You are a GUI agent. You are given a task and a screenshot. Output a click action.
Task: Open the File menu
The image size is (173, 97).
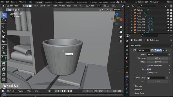point(2,2)
